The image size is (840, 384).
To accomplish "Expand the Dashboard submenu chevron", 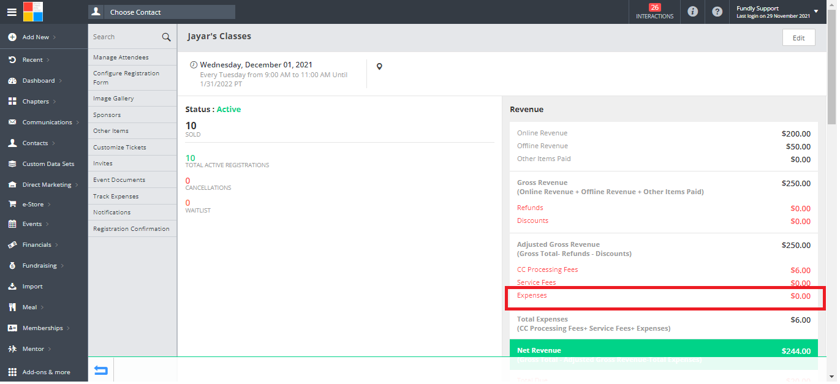I will 59,81.
